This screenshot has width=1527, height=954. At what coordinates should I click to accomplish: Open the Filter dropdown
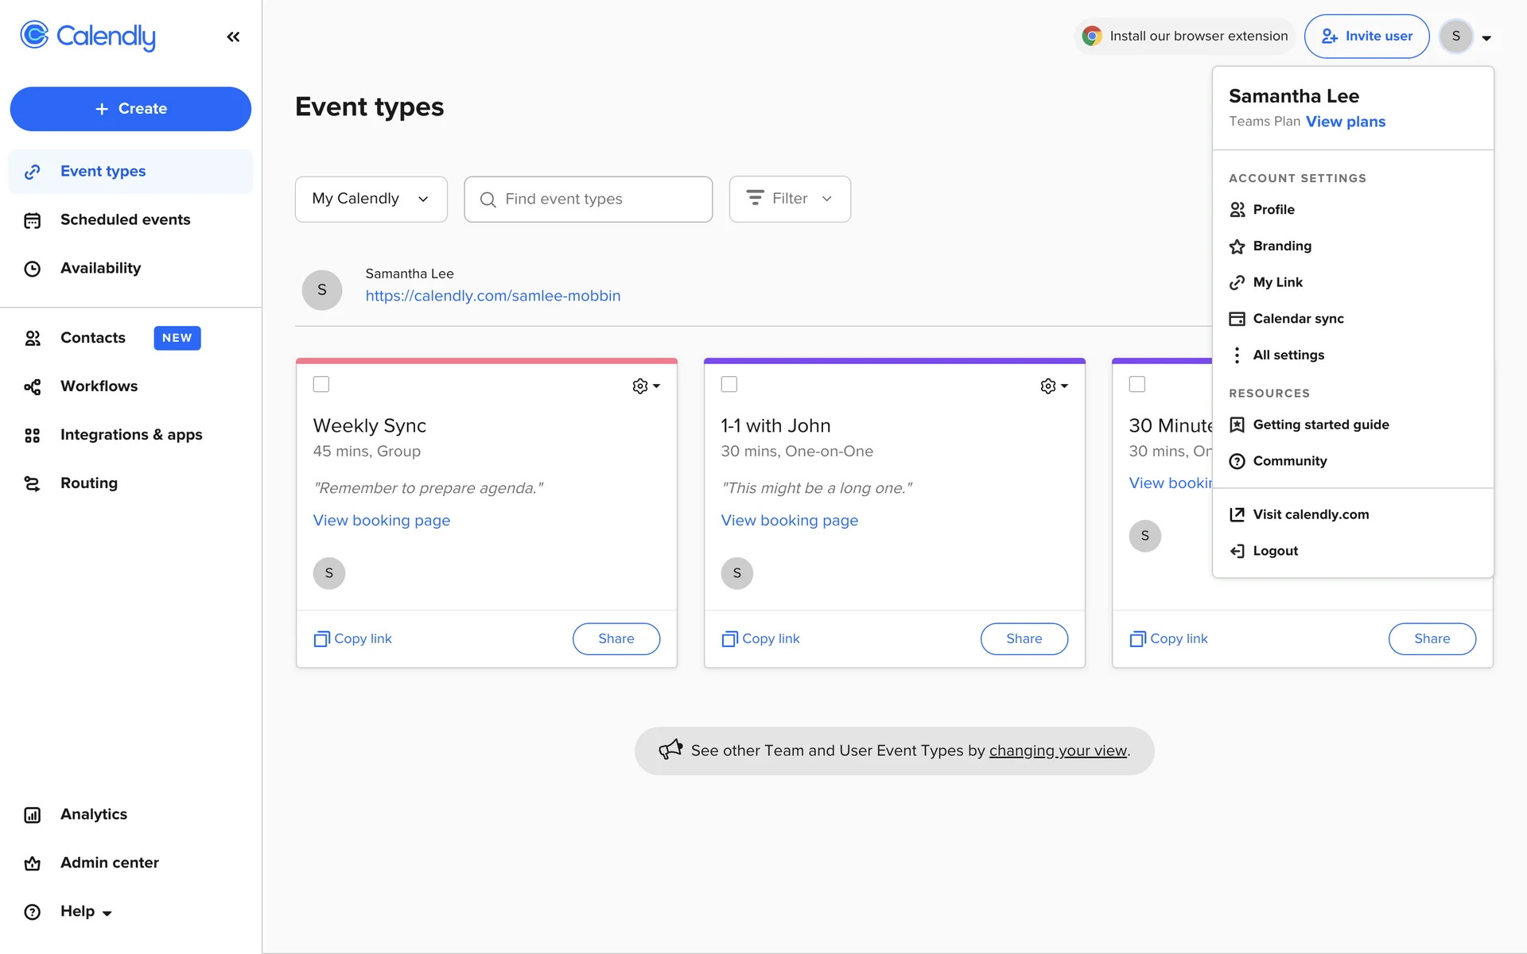789,199
